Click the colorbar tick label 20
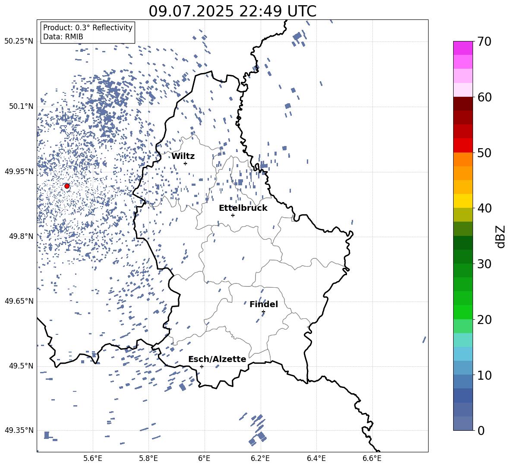Viewport: 511px width, 467px height. 485,320
